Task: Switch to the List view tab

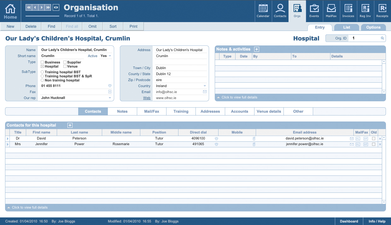Action: coord(347,27)
